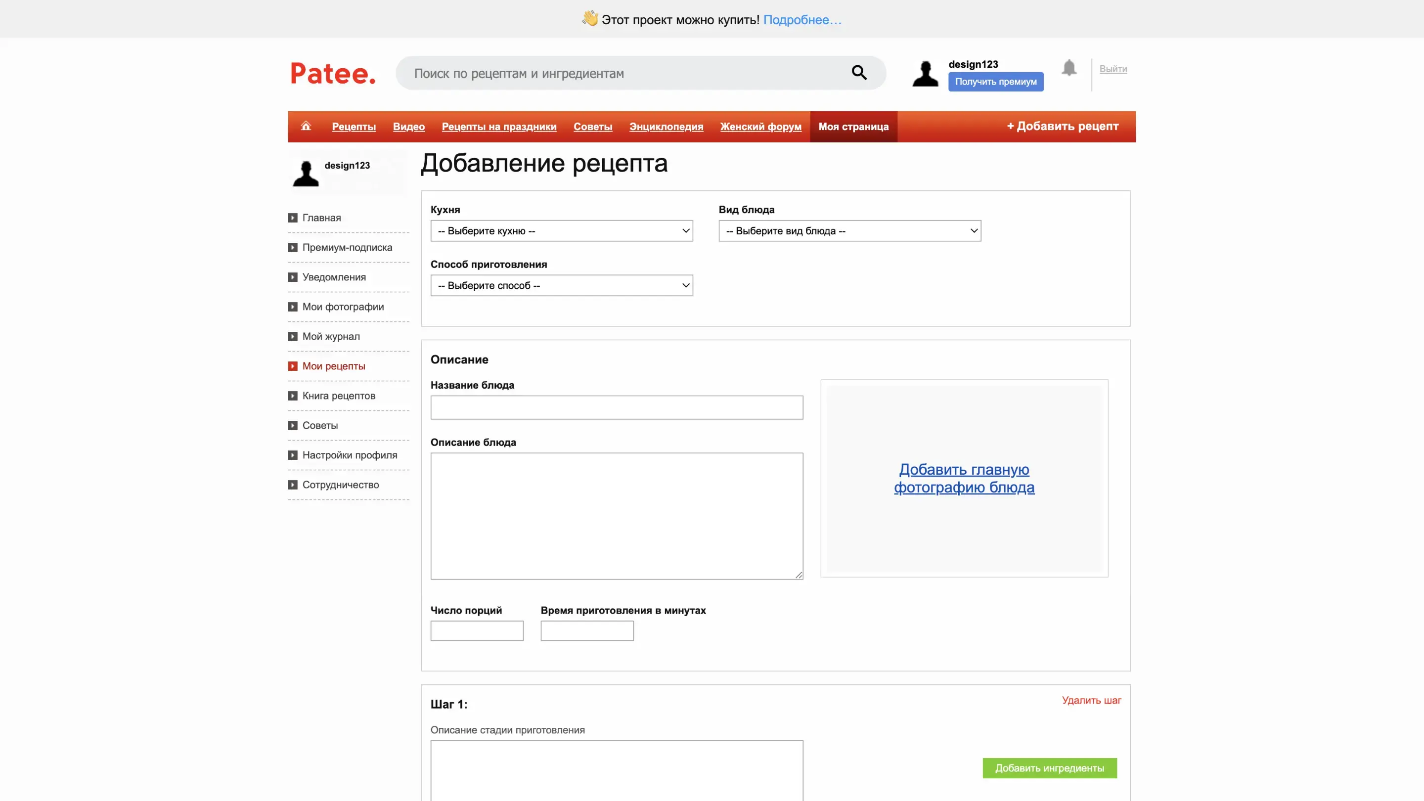Open the Рецепты на праздники menu
1424x801 pixels.
click(498, 127)
